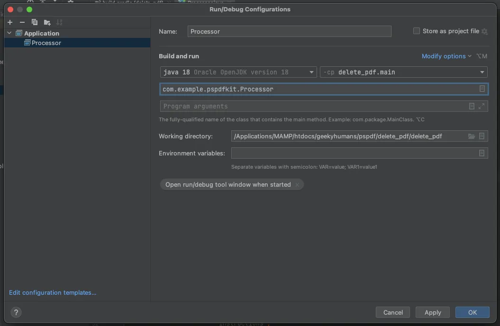This screenshot has height=326, width=500.
Task: Apply the configuration changes
Action: pos(432,312)
